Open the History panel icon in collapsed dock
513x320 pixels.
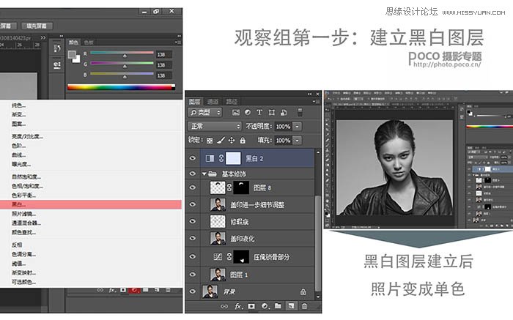57,48
